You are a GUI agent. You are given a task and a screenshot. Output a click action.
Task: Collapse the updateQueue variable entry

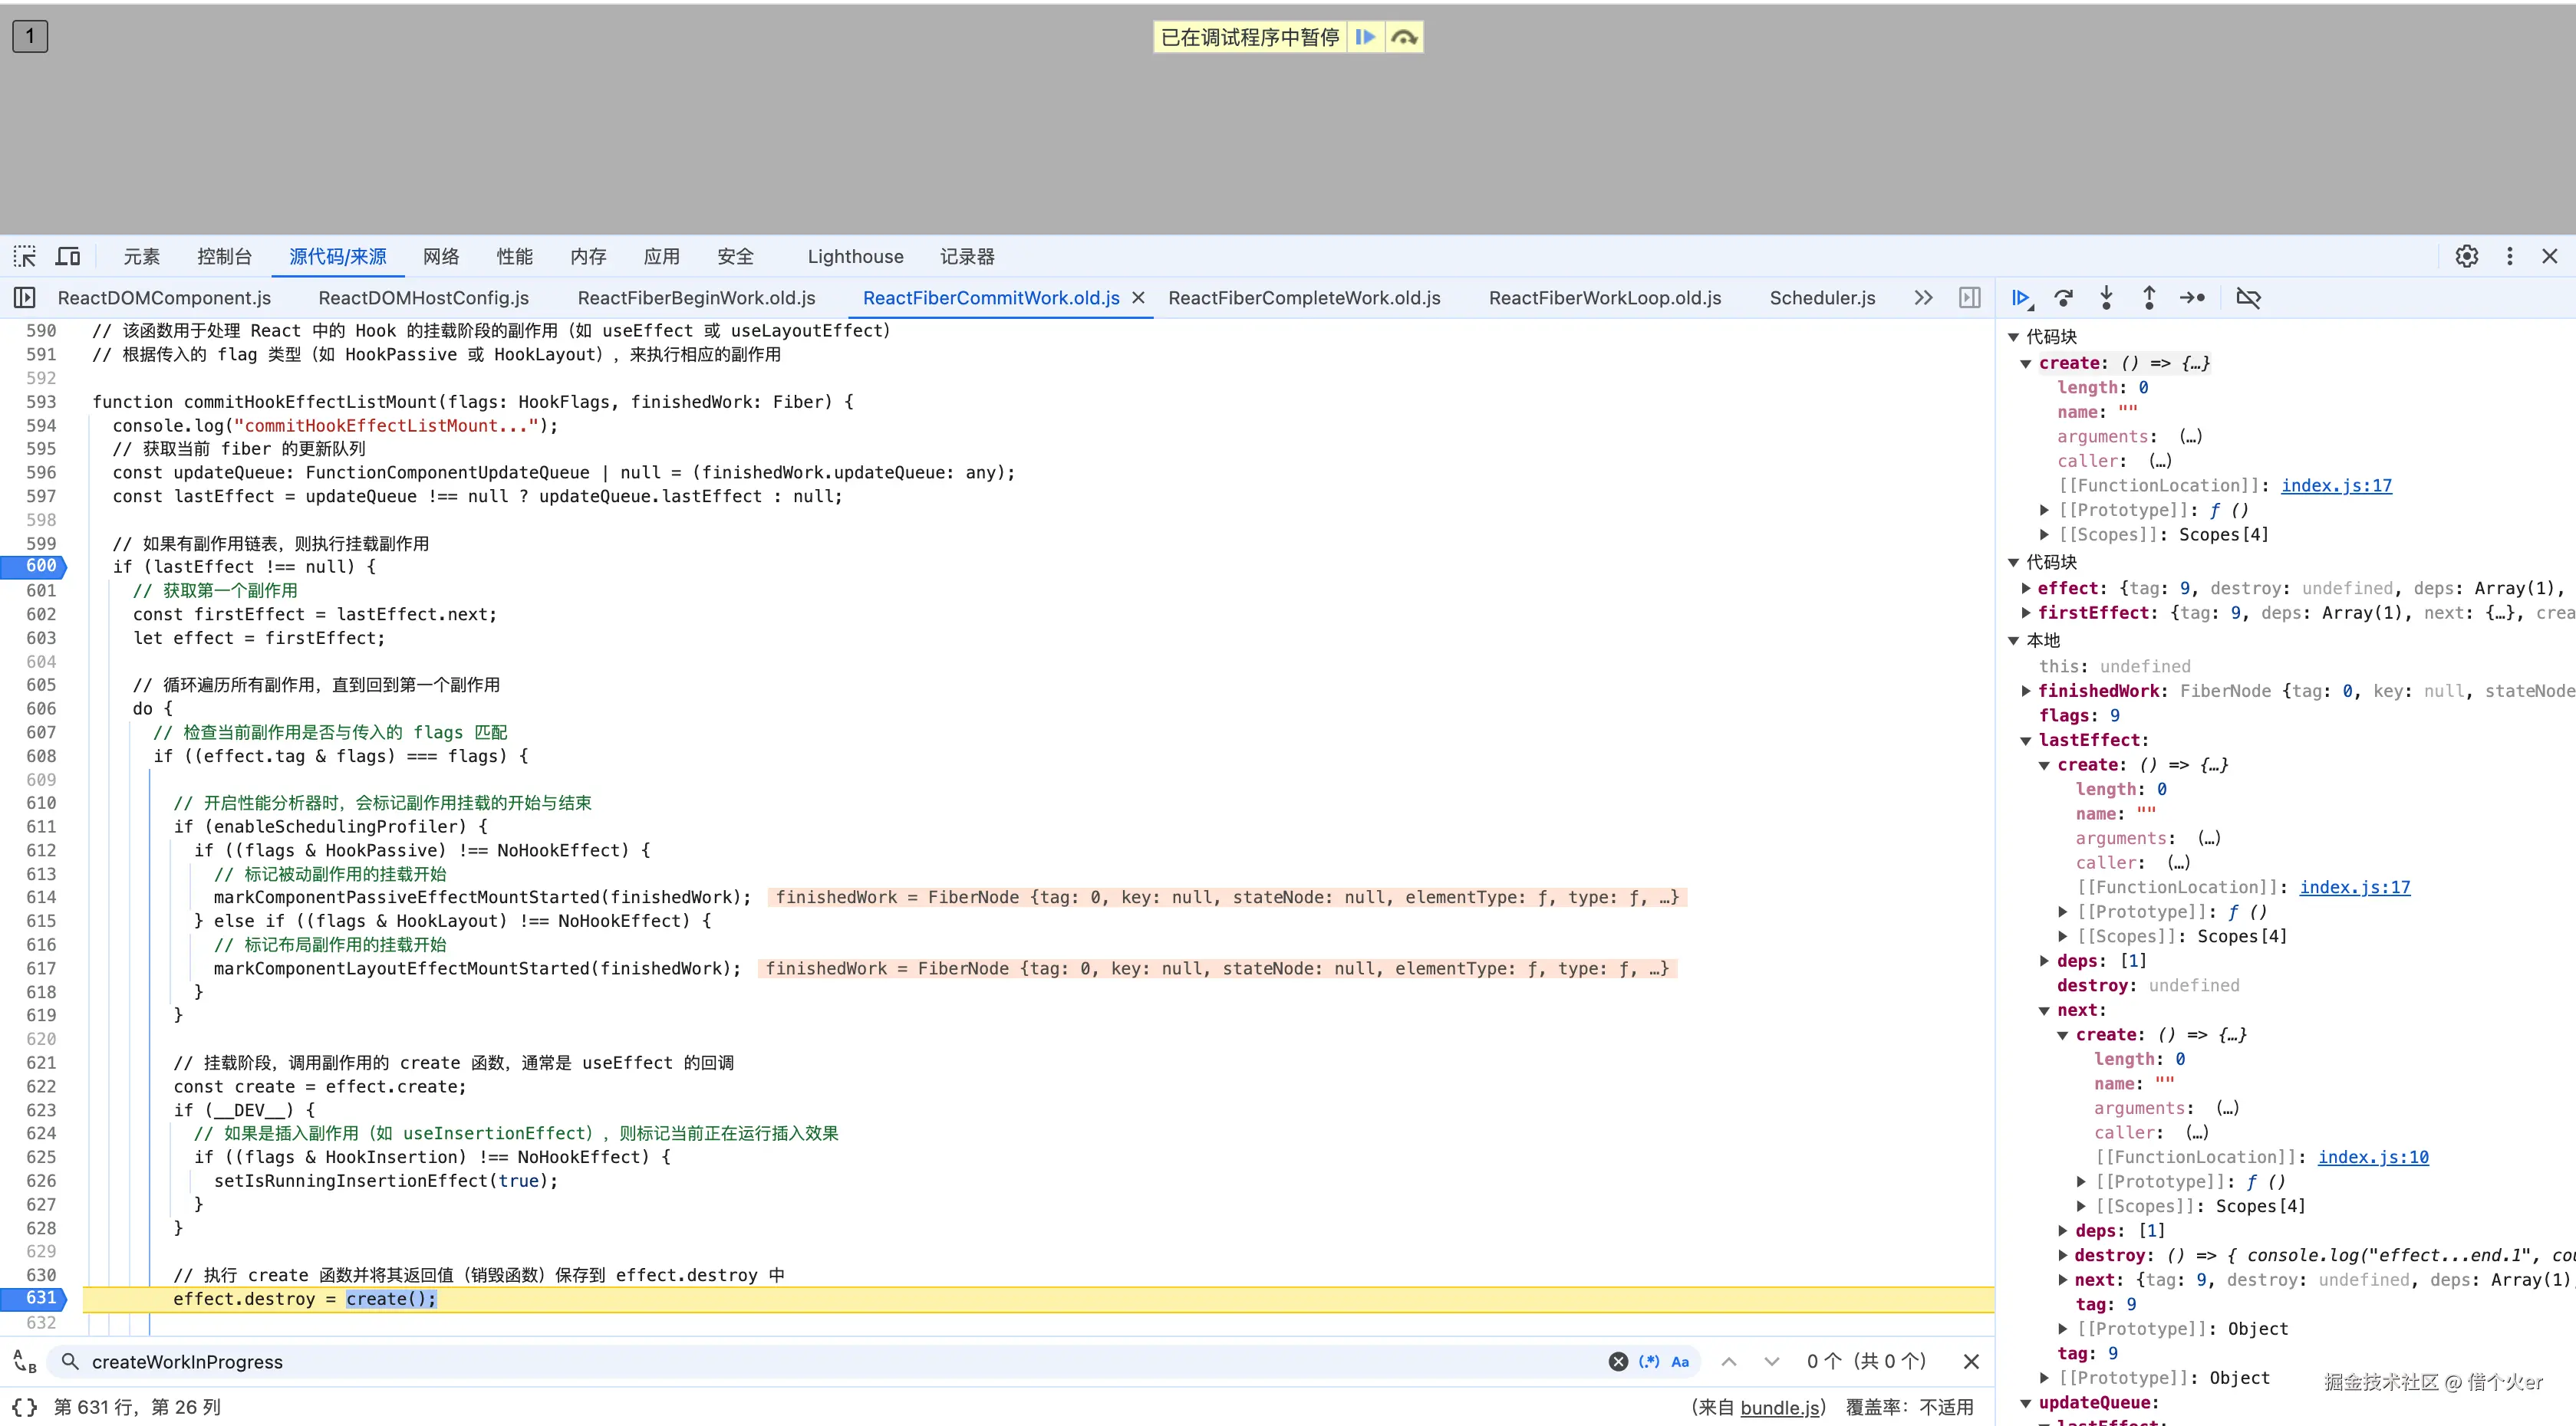pos(2026,1403)
